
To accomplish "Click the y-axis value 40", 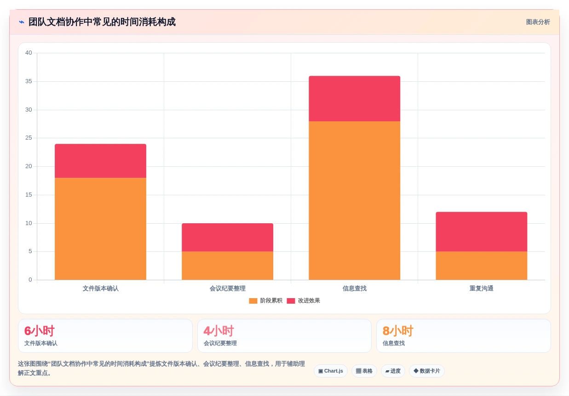I will click(29, 53).
